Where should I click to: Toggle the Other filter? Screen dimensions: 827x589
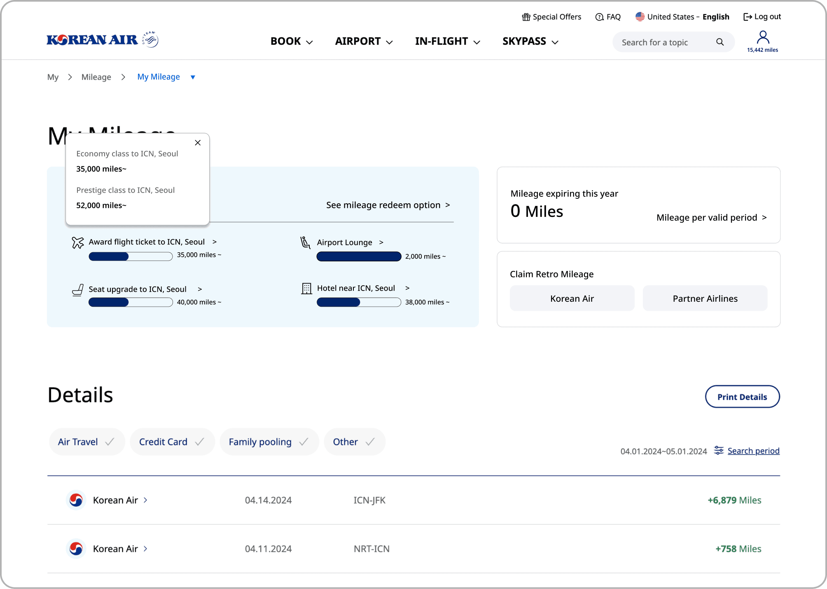click(355, 442)
